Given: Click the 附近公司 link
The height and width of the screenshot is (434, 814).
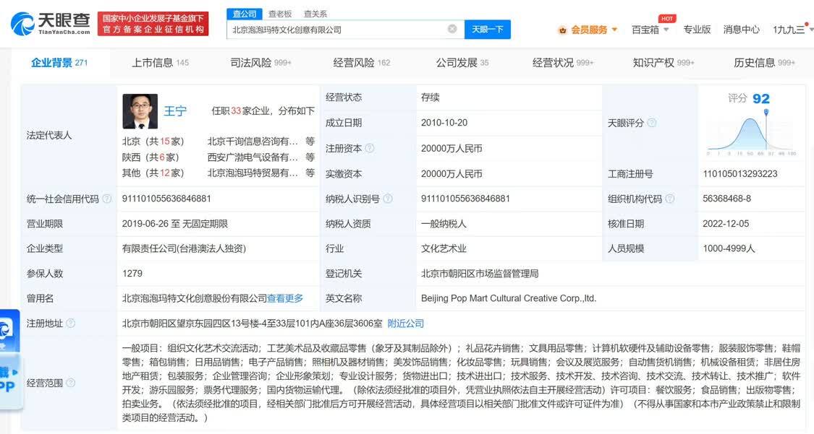Looking at the screenshot, I should (405, 324).
